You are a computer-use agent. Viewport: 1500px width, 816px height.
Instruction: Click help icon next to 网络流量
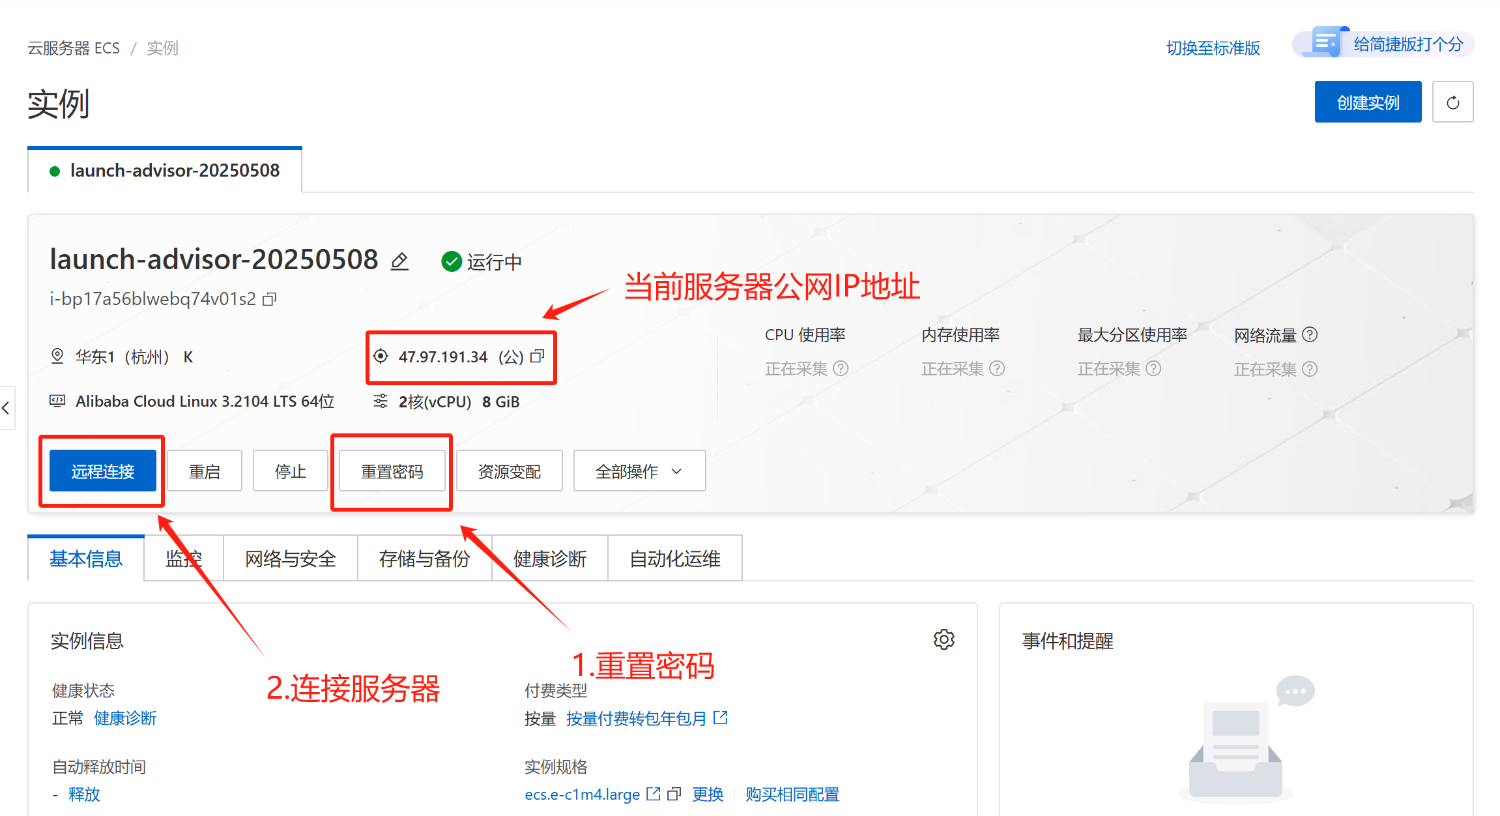coord(1310,335)
